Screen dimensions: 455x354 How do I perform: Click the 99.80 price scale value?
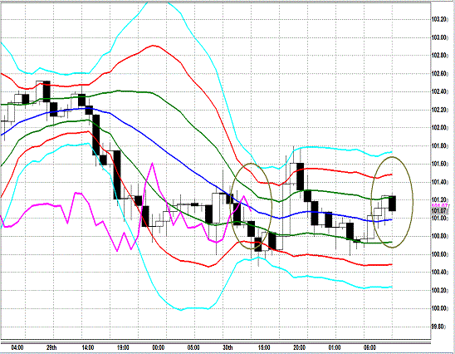(438, 327)
